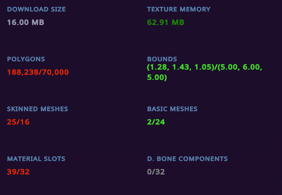282x195 pixels.
Task: Click the Basic Meshes heading
Action: (172, 109)
